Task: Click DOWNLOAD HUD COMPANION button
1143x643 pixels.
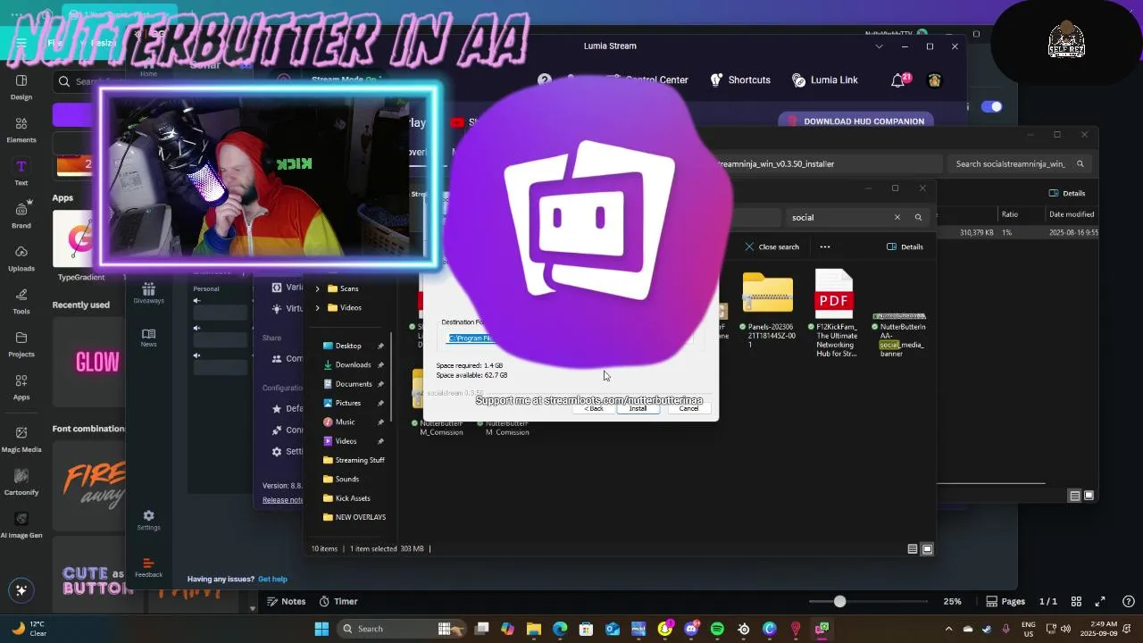Action: click(x=855, y=121)
